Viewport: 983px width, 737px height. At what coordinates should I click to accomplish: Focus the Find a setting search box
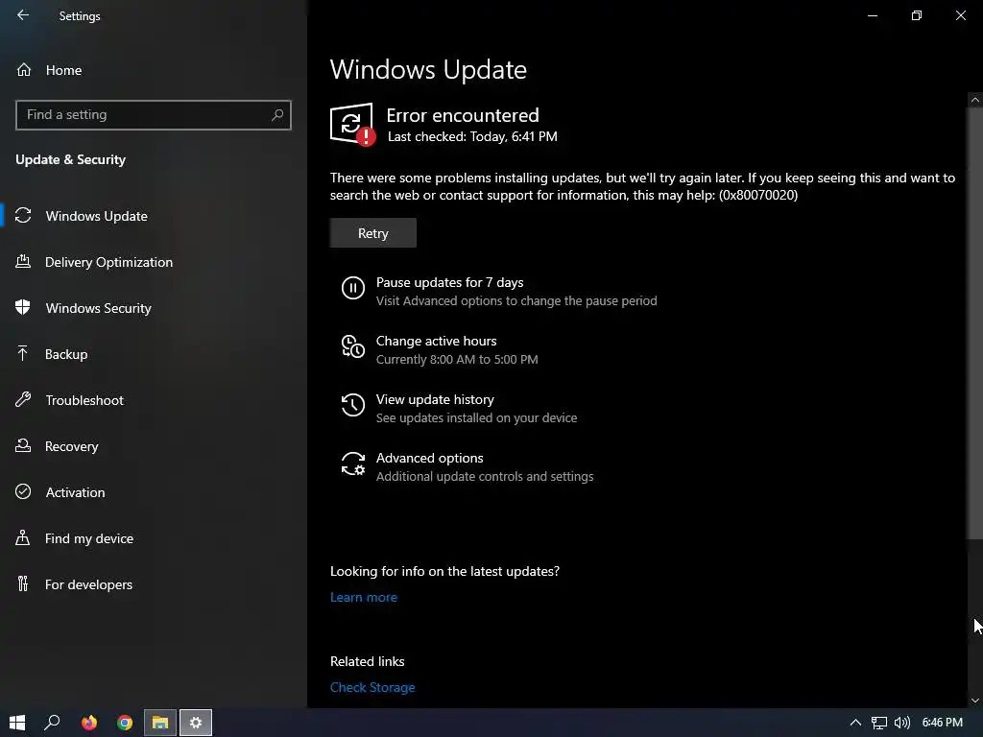[154, 115]
